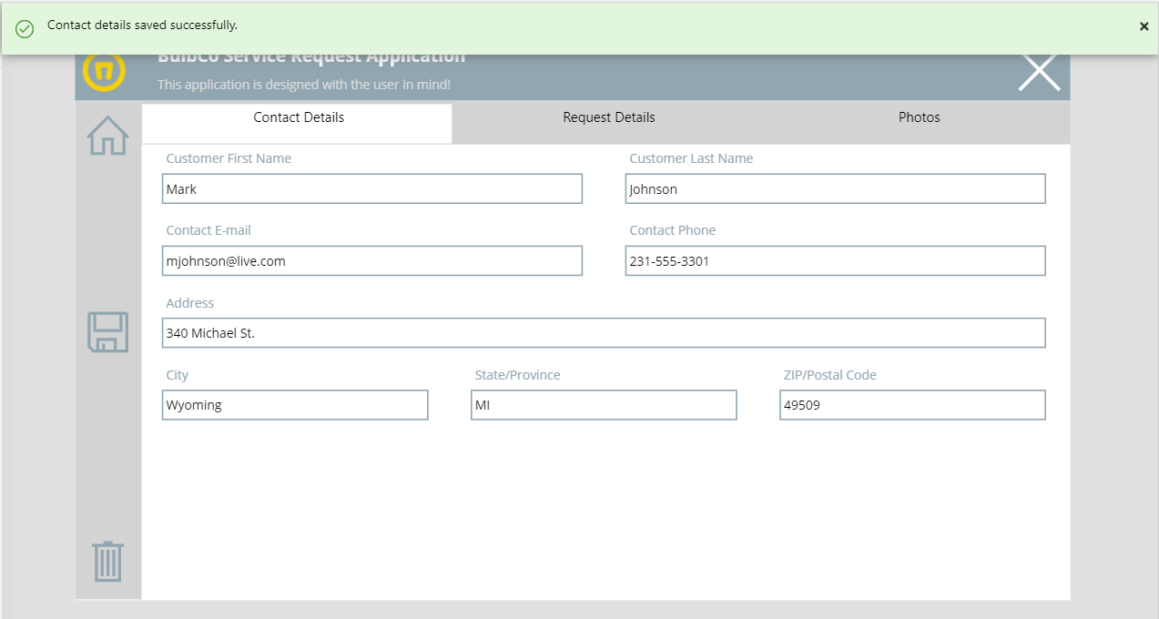Click the ZIP/Postal Code field
This screenshot has height=619, width=1159.
[x=911, y=404]
